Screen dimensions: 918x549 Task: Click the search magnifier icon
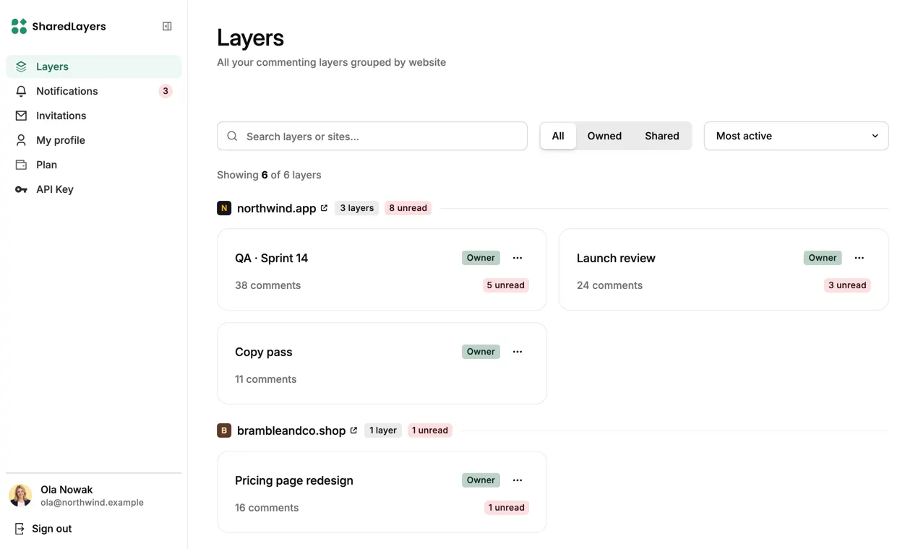point(232,136)
